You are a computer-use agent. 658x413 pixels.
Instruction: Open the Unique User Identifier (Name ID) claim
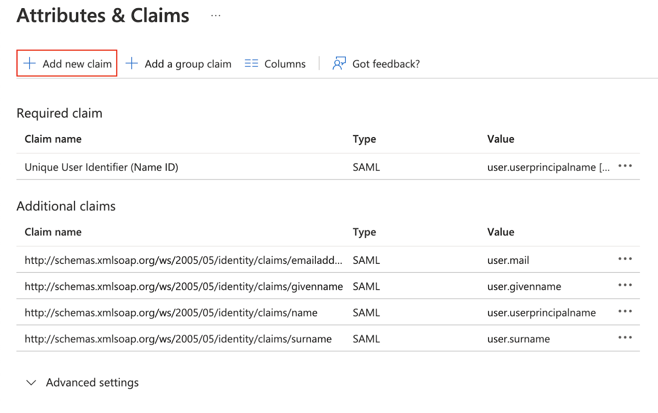coord(101,167)
